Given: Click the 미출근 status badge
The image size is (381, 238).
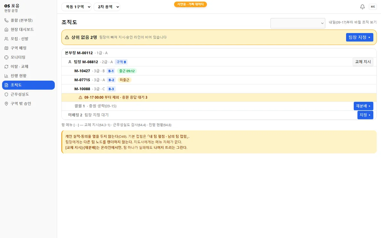Looking at the screenshot, I should [x=124, y=80].
